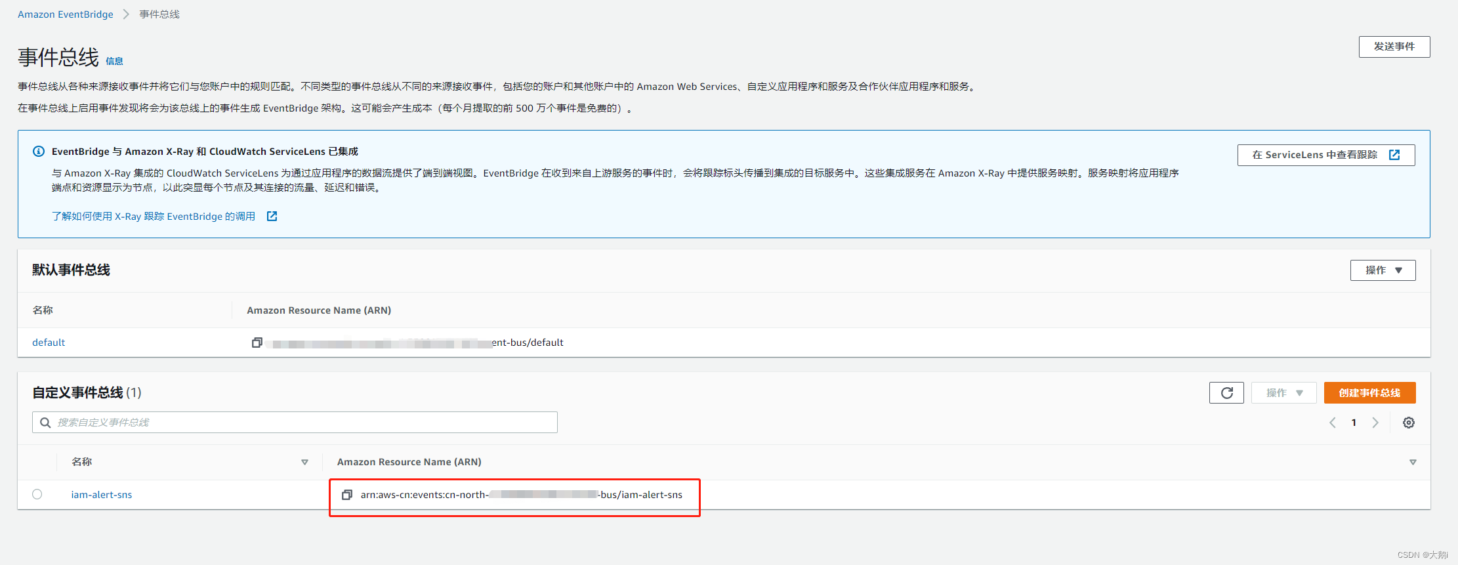The image size is (1458, 565).
Task: Click the 发送事件 button
Action: pyautogui.click(x=1394, y=47)
